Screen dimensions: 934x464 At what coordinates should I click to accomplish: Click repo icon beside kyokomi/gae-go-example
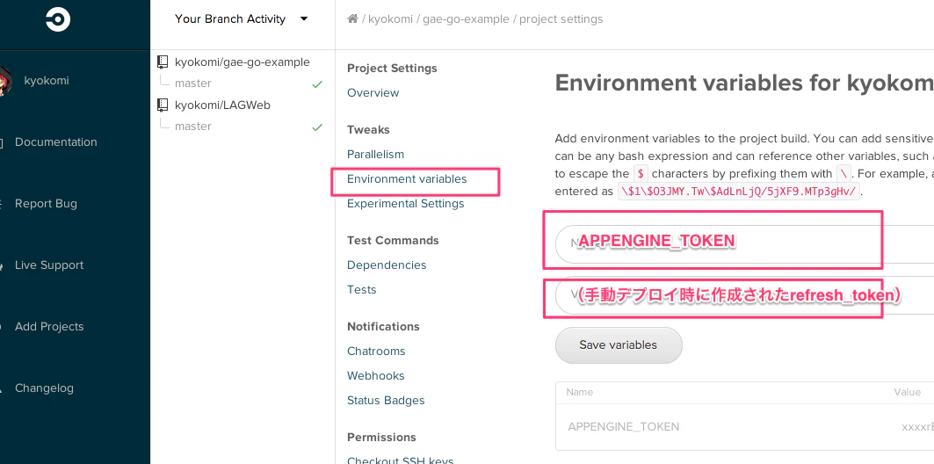pyautogui.click(x=163, y=62)
